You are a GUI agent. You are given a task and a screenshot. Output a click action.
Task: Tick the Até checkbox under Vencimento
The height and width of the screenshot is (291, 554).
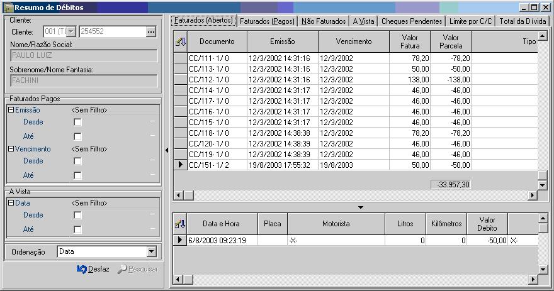click(77, 175)
